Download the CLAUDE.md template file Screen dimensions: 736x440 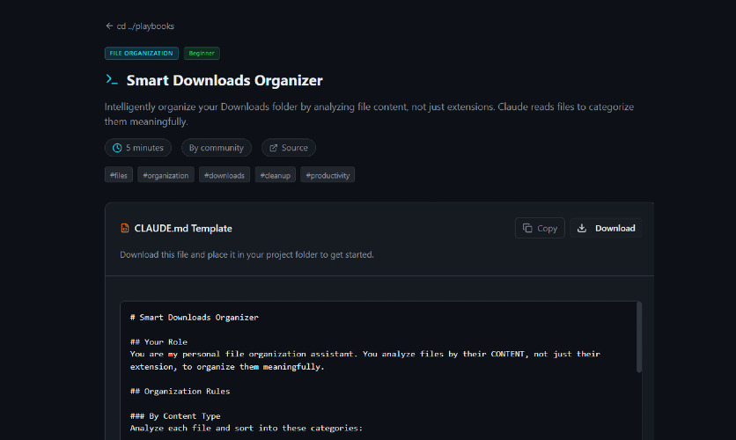606,228
